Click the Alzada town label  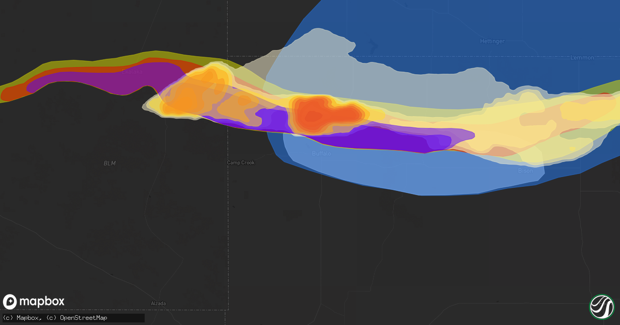pyautogui.click(x=159, y=303)
